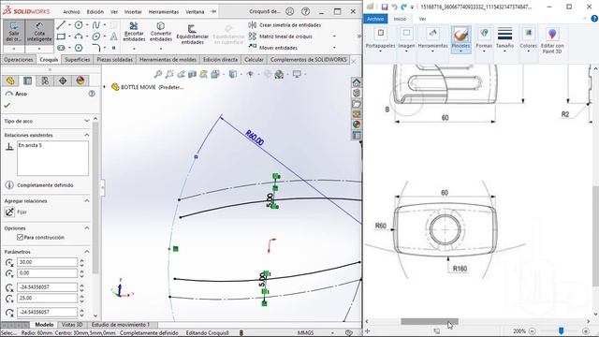Toggle Para construcción checkbox
This screenshot has width=599, height=337.
[20, 237]
